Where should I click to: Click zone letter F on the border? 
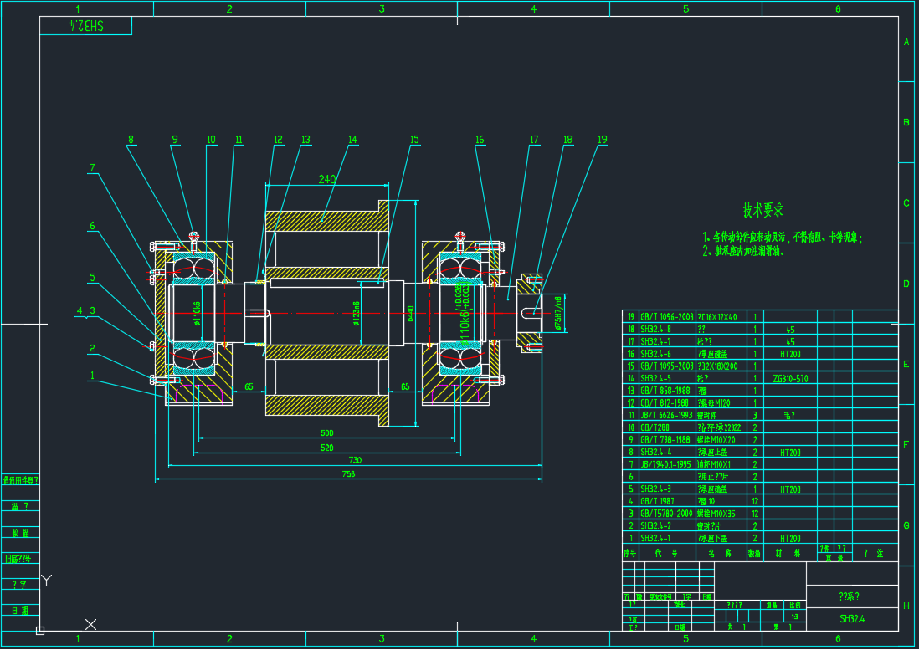(906, 445)
